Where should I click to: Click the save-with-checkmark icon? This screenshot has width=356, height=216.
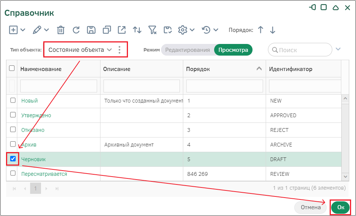tap(167, 30)
